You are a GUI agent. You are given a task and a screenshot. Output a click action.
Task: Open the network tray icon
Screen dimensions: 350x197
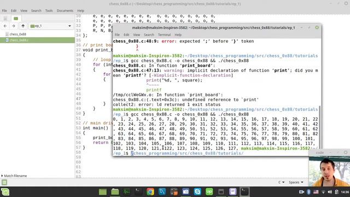click(323, 192)
